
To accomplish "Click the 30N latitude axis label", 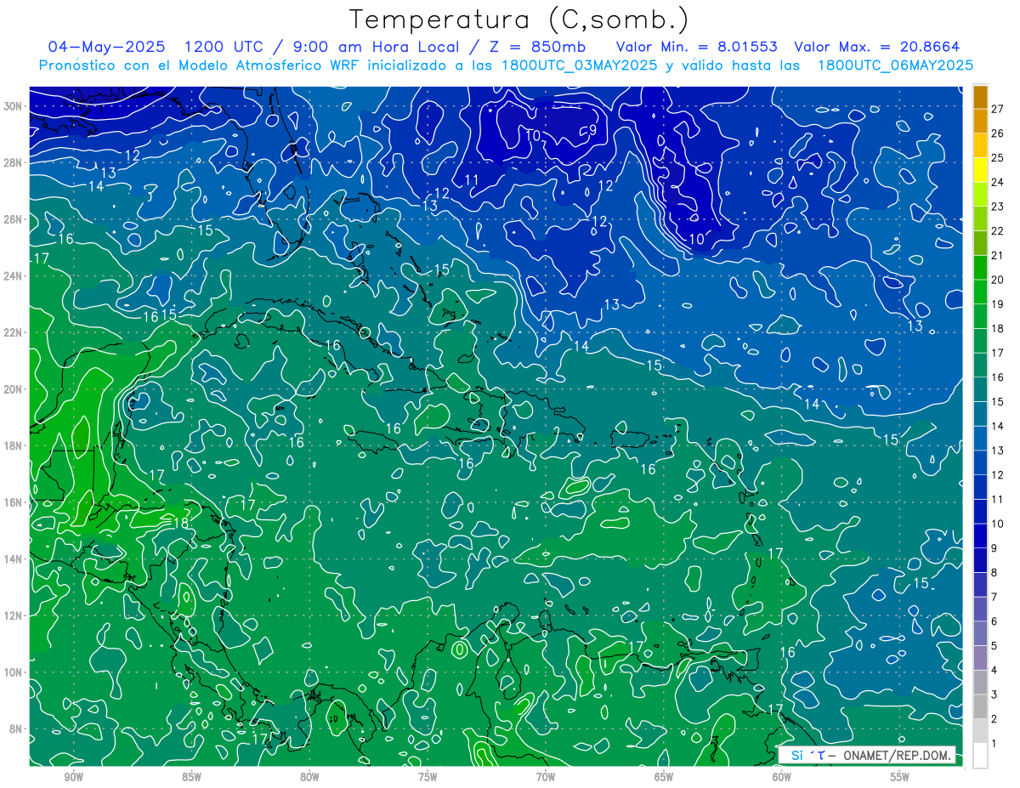I will pyautogui.click(x=13, y=106).
